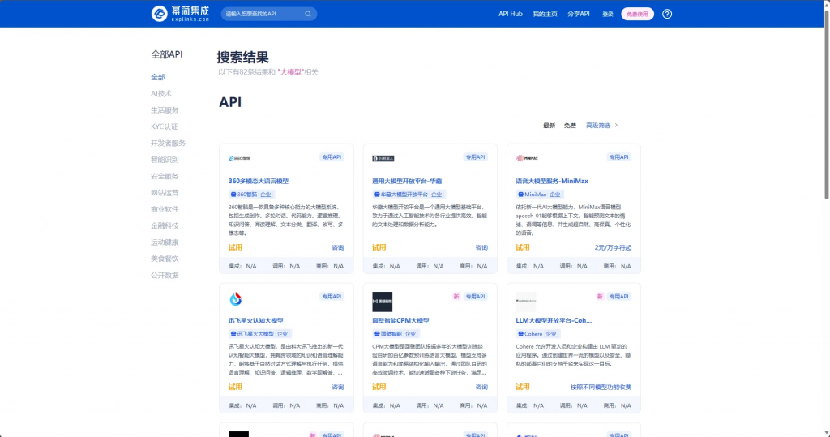Click 按照不同模型功能收费 on Cohere card
Image resolution: width=830 pixels, height=437 pixels.
point(601,387)
